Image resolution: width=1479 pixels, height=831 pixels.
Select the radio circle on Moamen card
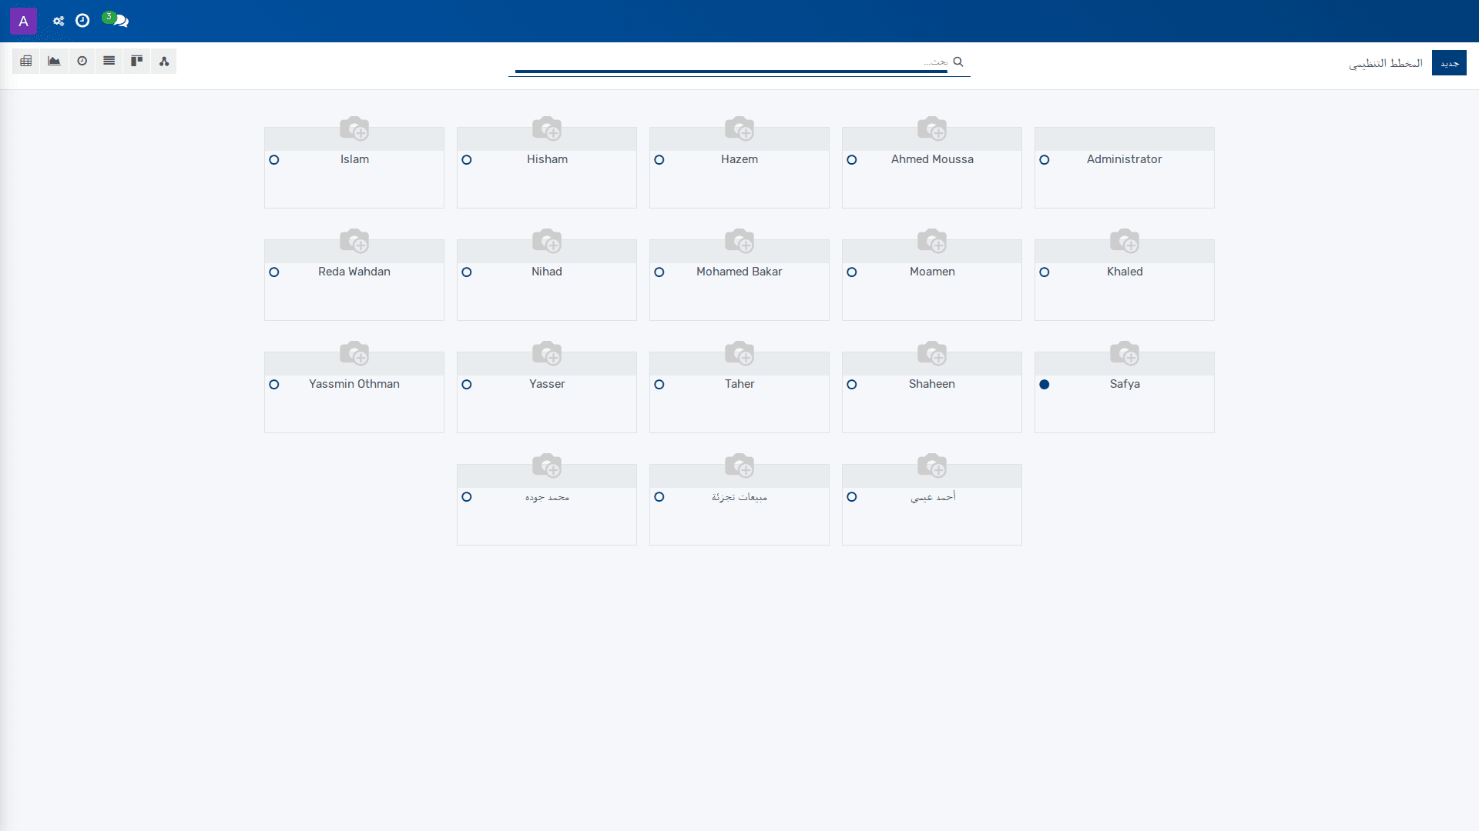point(852,272)
